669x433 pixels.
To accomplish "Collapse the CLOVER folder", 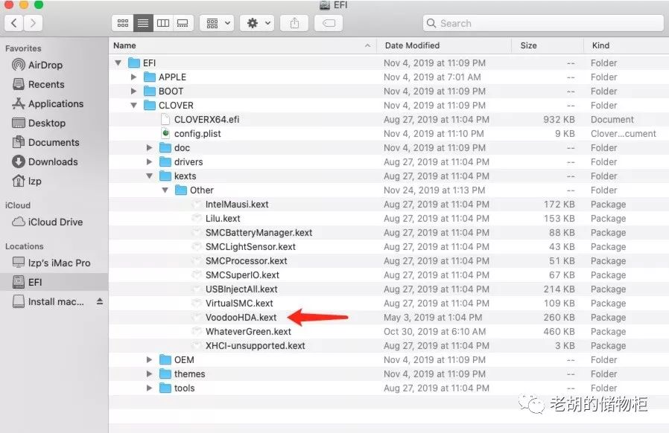I will 133,105.
